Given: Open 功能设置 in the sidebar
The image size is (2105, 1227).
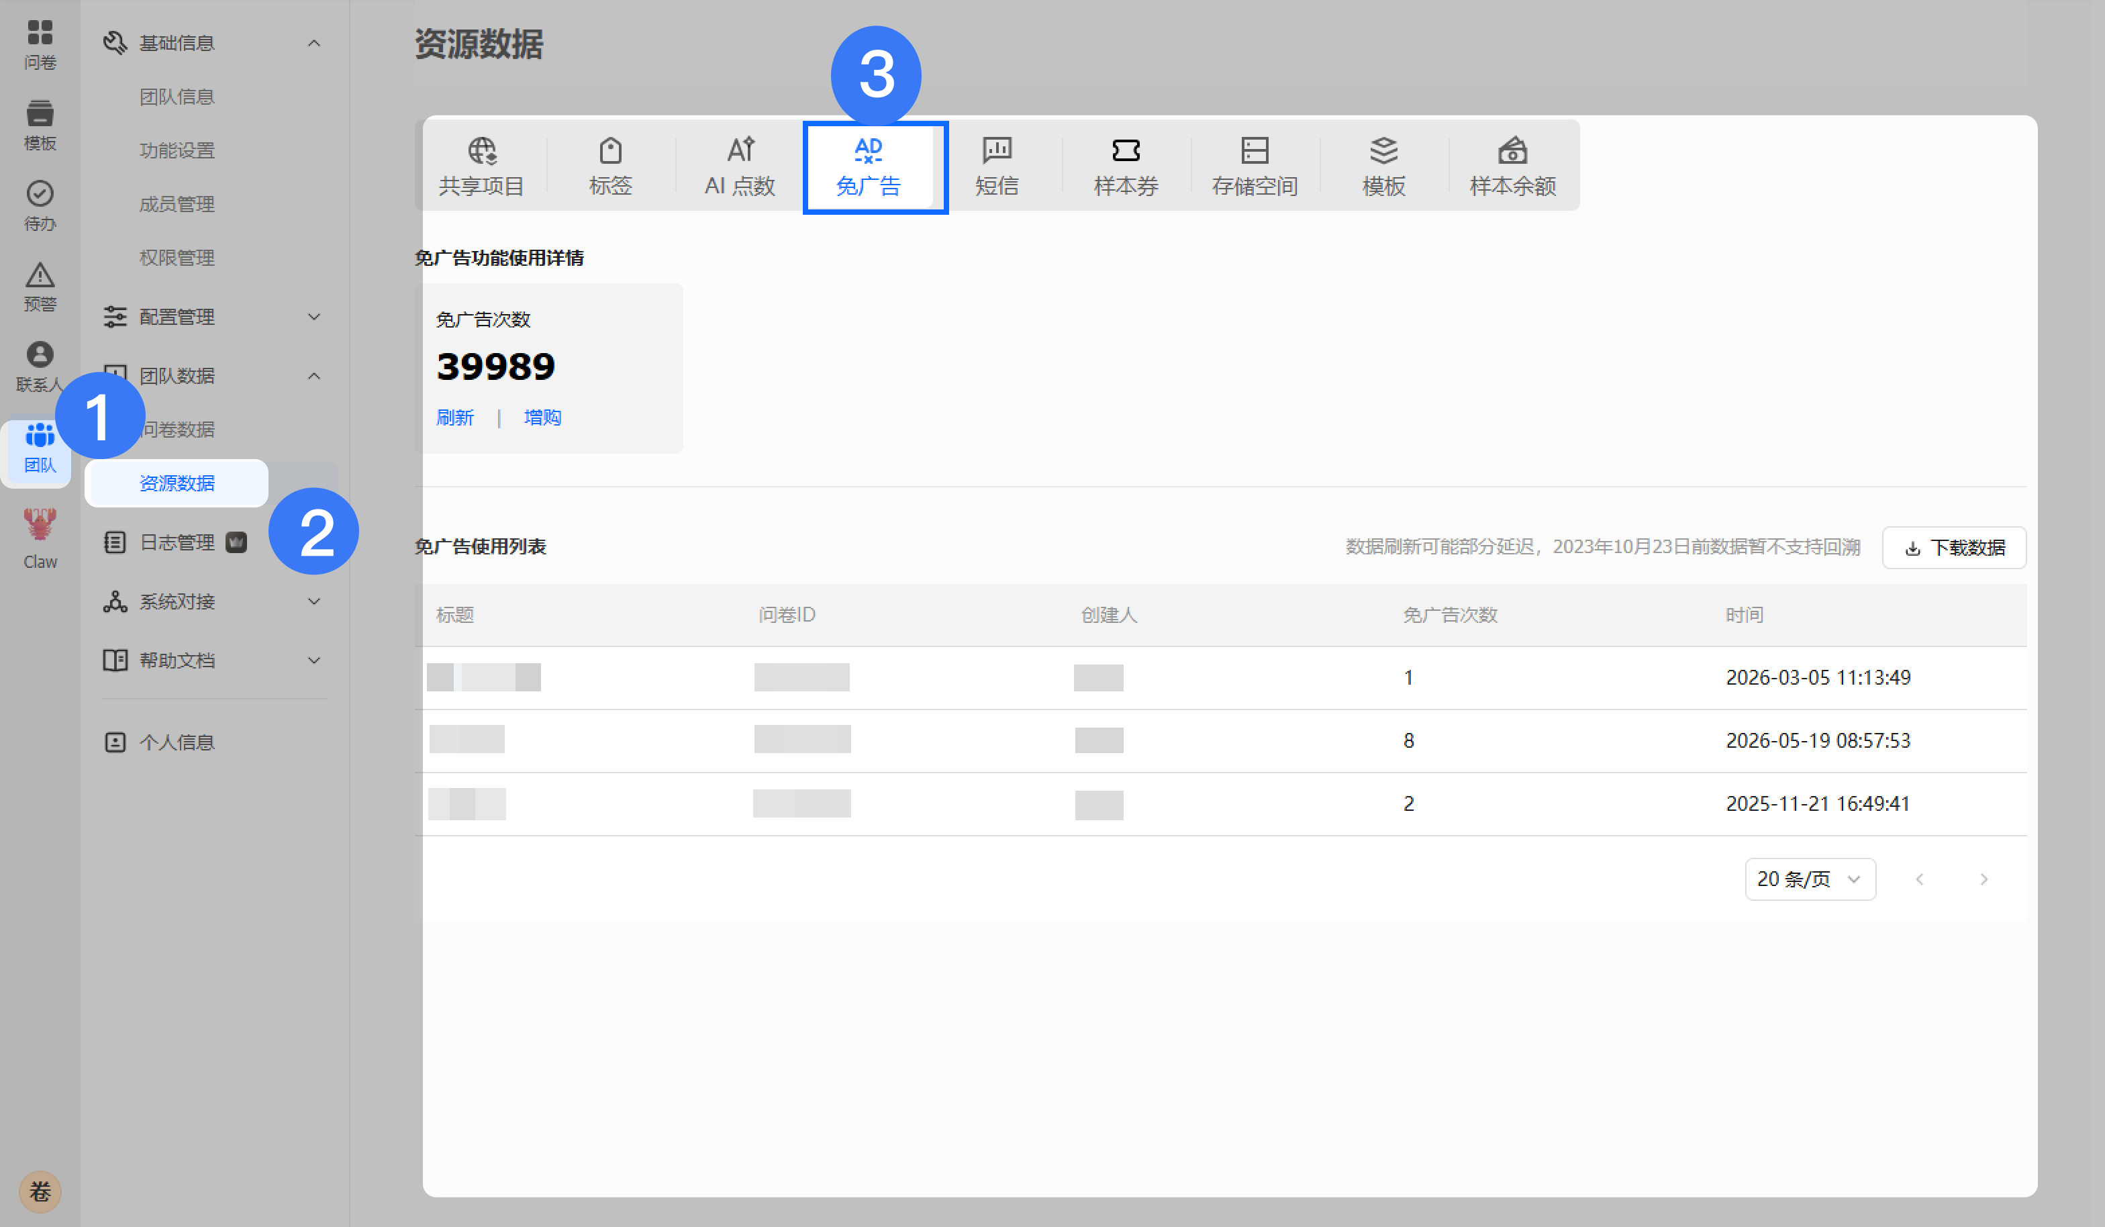Looking at the screenshot, I should tap(177, 150).
